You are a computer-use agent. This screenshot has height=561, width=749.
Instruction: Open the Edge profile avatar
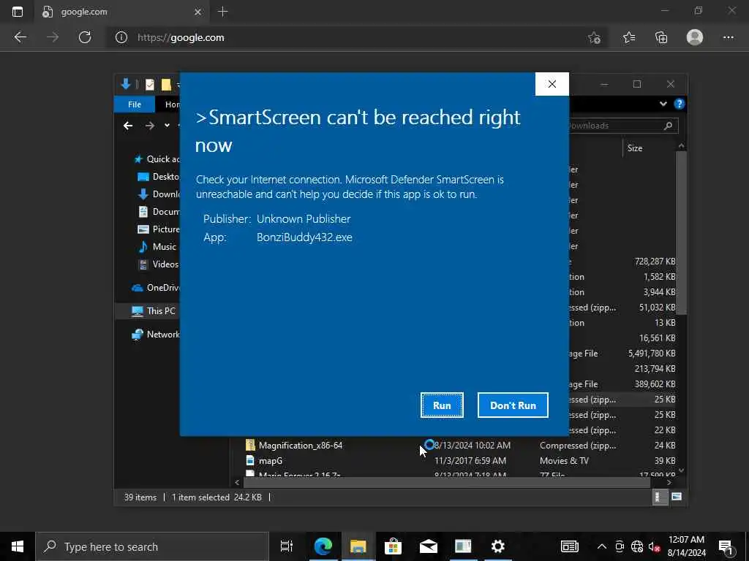coord(695,37)
